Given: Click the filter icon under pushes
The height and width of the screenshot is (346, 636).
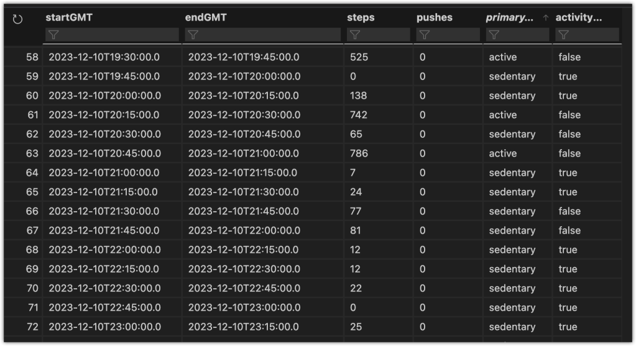Looking at the screenshot, I should pyautogui.click(x=424, y=35).
